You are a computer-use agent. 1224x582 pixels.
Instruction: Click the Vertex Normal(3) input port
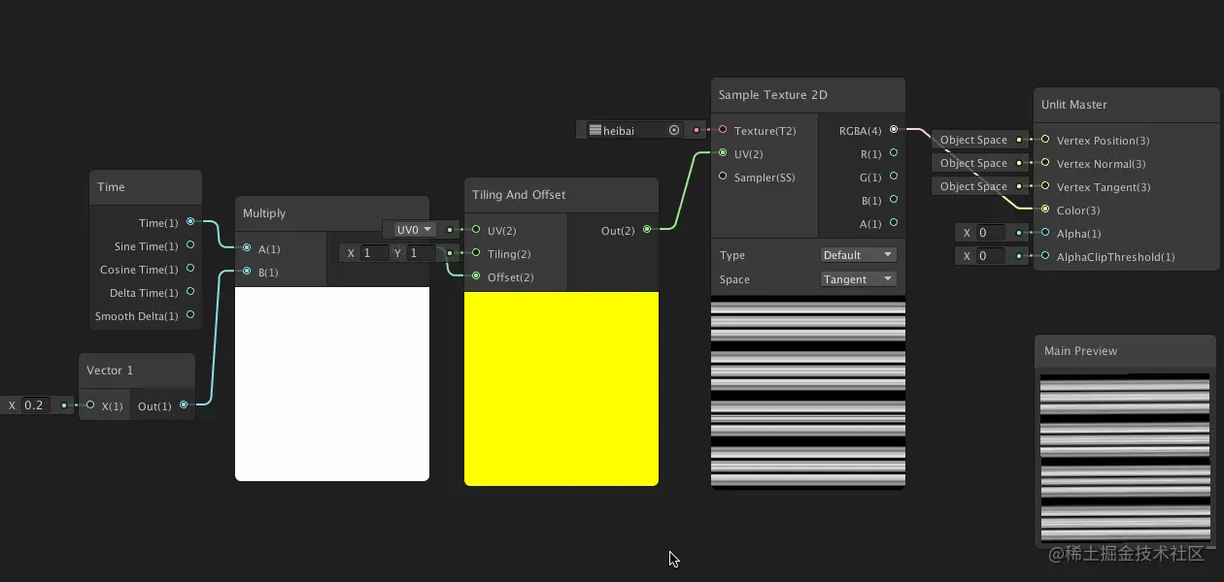[x=1045, y=163]
